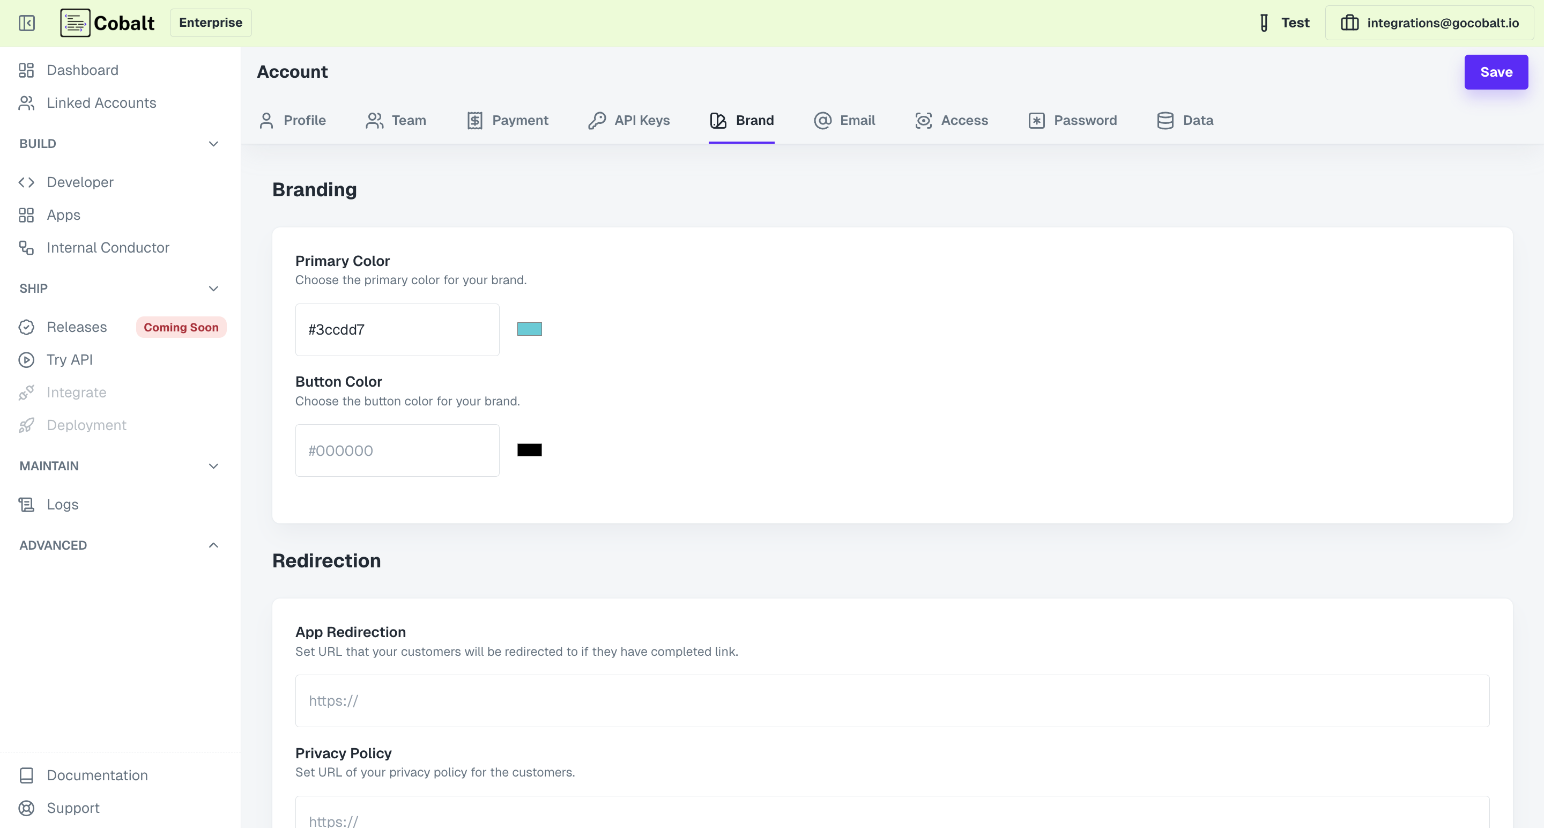Image resolution: width=1544 pixels, height=828 pixels.
Task: Open the Access tab
Action: coord(951,121)
